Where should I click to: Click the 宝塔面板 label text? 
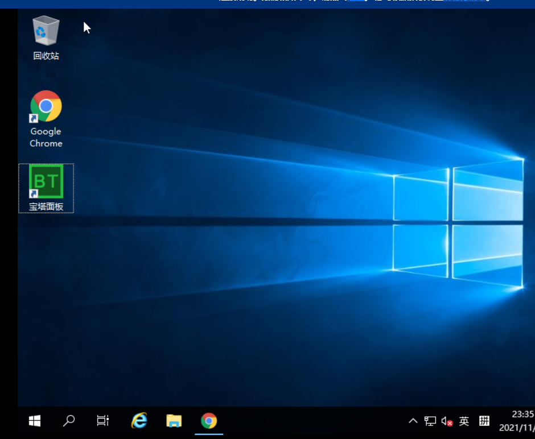click(x=46, y=206)
